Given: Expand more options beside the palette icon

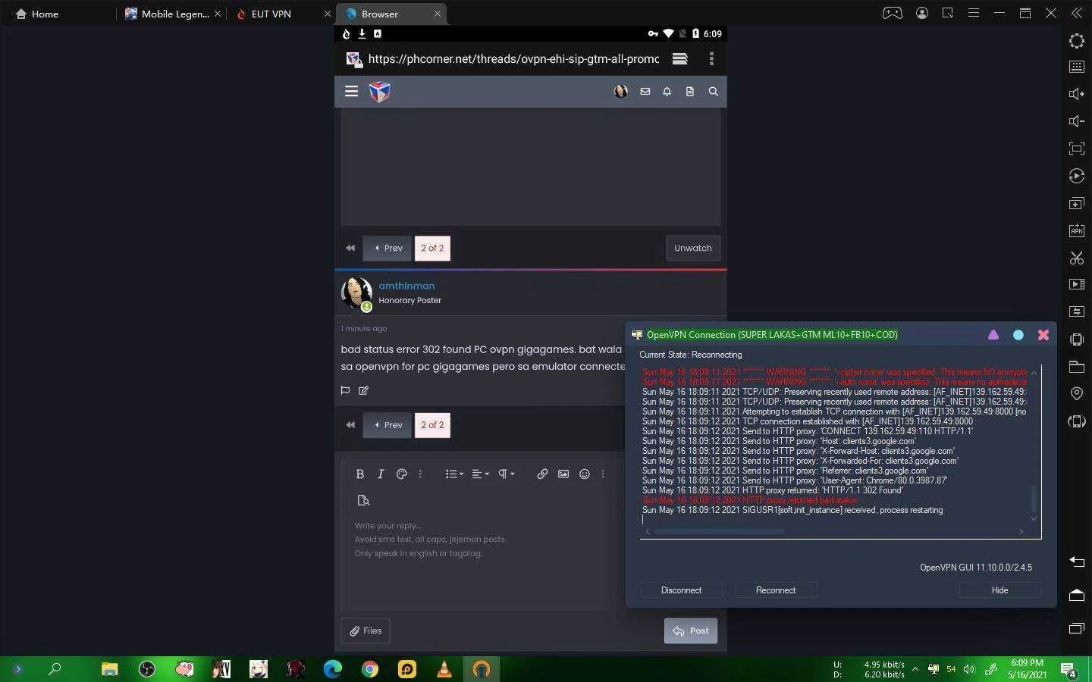Looking at the screenshot, I should coord(420,474).
